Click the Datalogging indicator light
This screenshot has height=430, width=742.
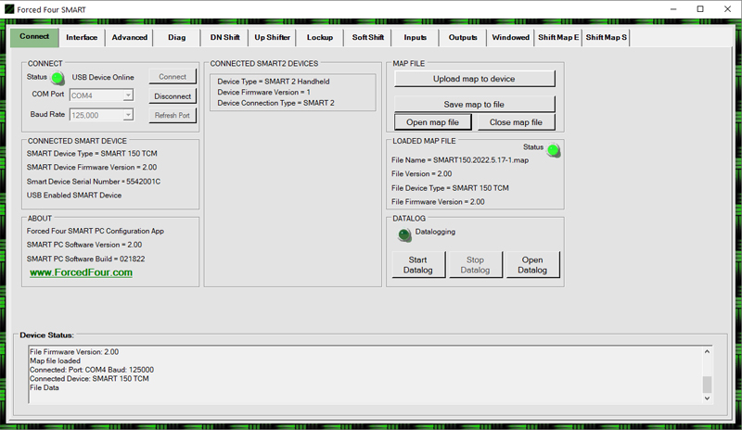pyautogui.click(x=404, y=234)
